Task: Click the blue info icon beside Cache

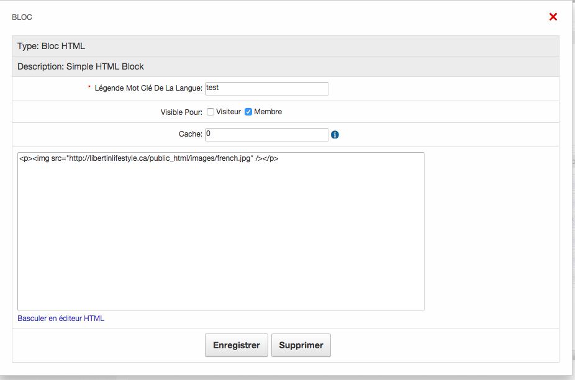Action: tap(335, 135)
